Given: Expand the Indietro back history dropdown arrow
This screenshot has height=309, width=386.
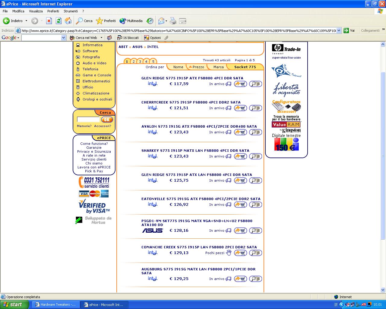Looking at the screenshot, I should (x=26, y=21).
